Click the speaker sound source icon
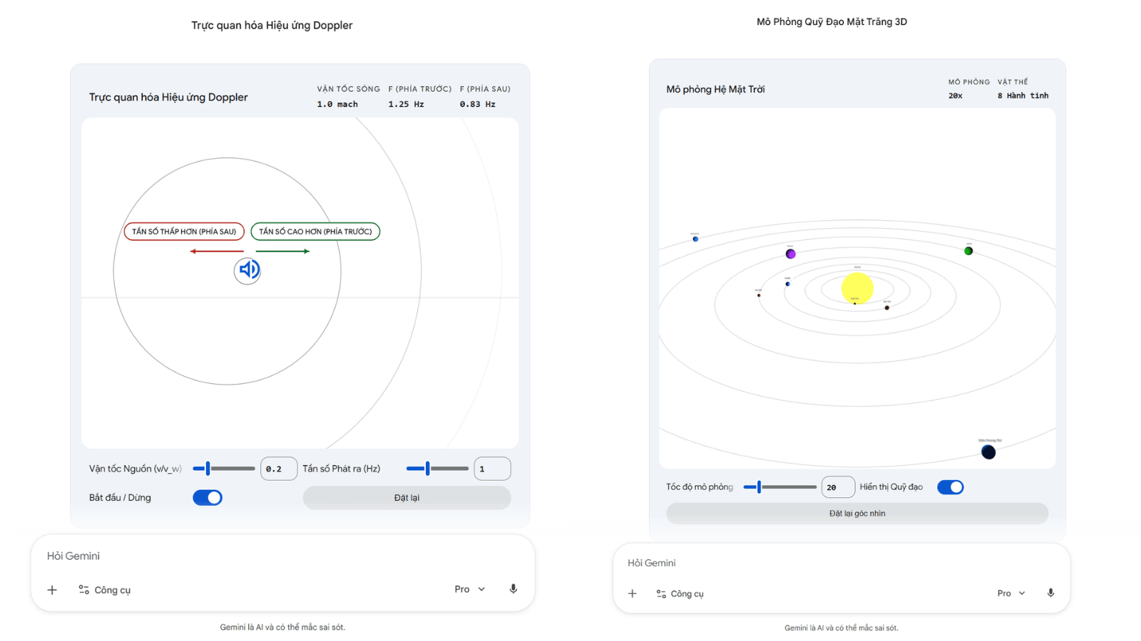1141x641 pixels. coord(247,270)
